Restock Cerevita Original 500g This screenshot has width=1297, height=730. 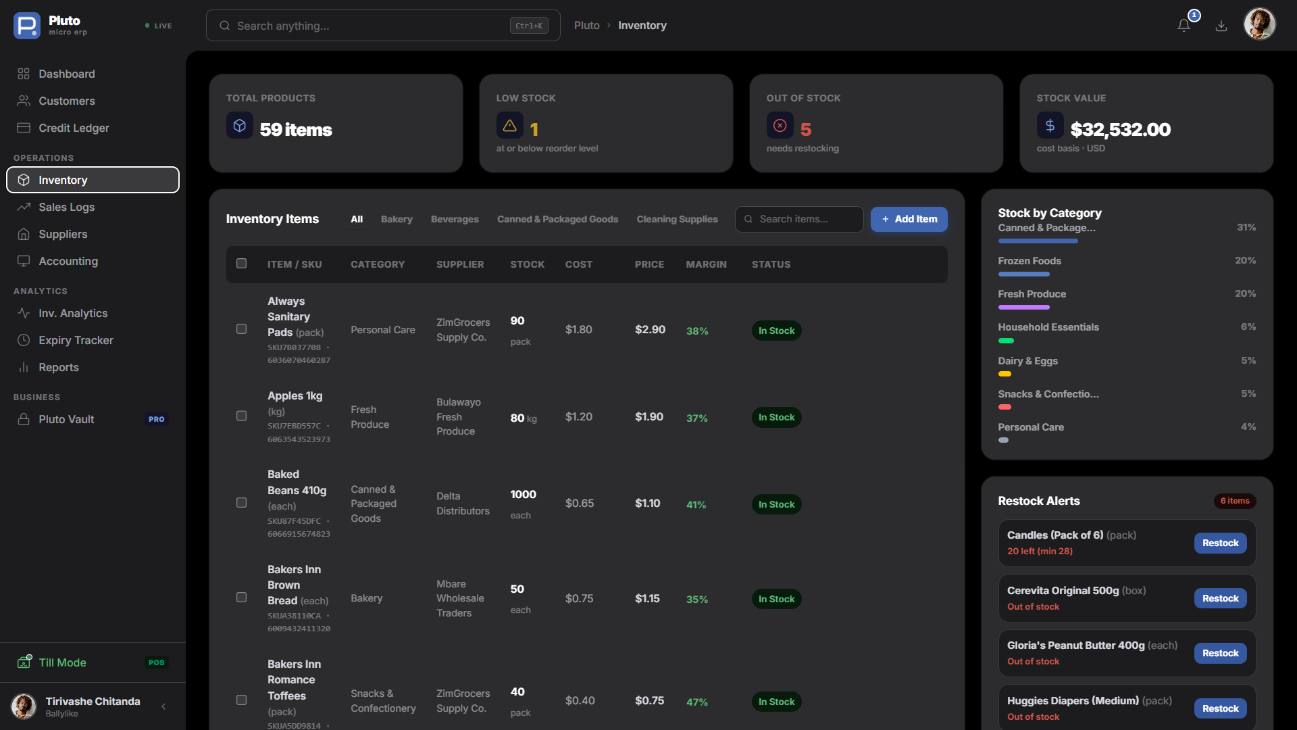coord(1220,598)
